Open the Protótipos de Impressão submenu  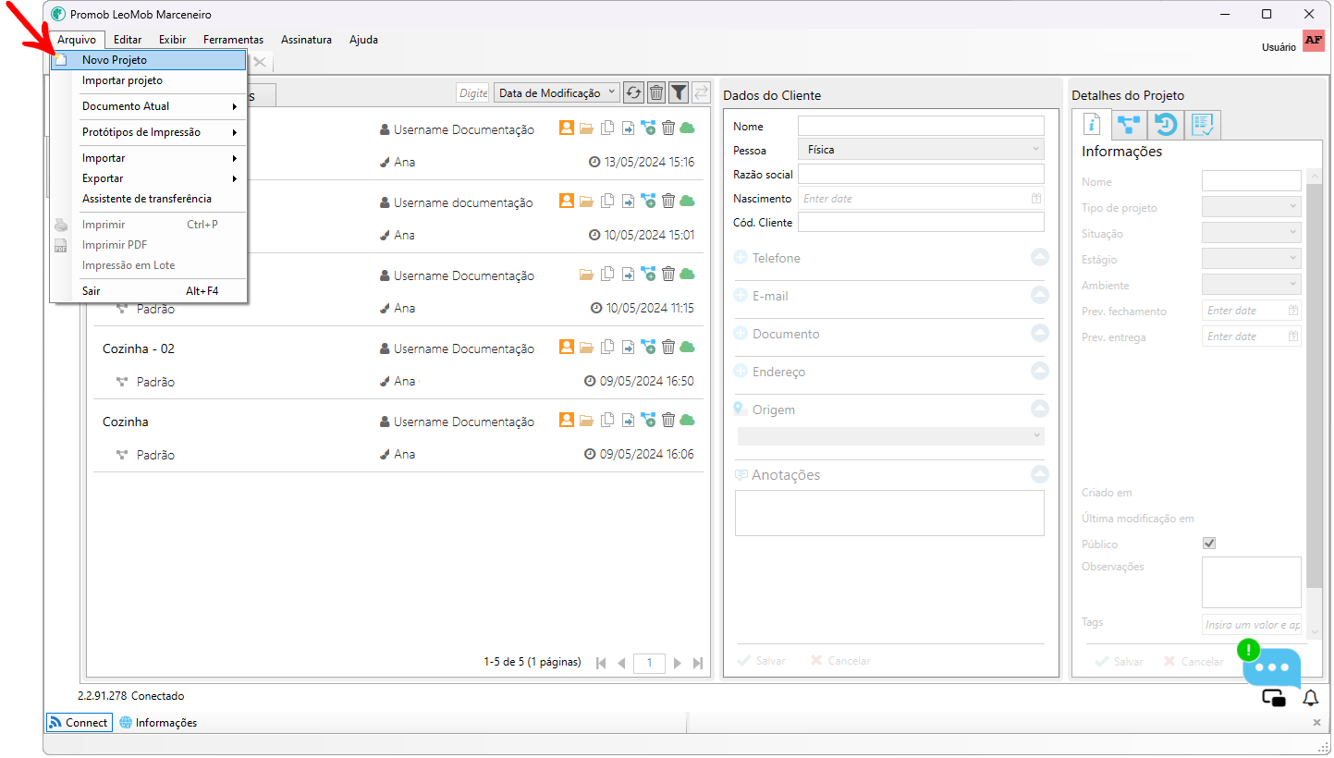[x=149, y=132]
